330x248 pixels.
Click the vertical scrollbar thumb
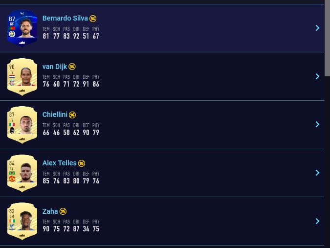327,39
